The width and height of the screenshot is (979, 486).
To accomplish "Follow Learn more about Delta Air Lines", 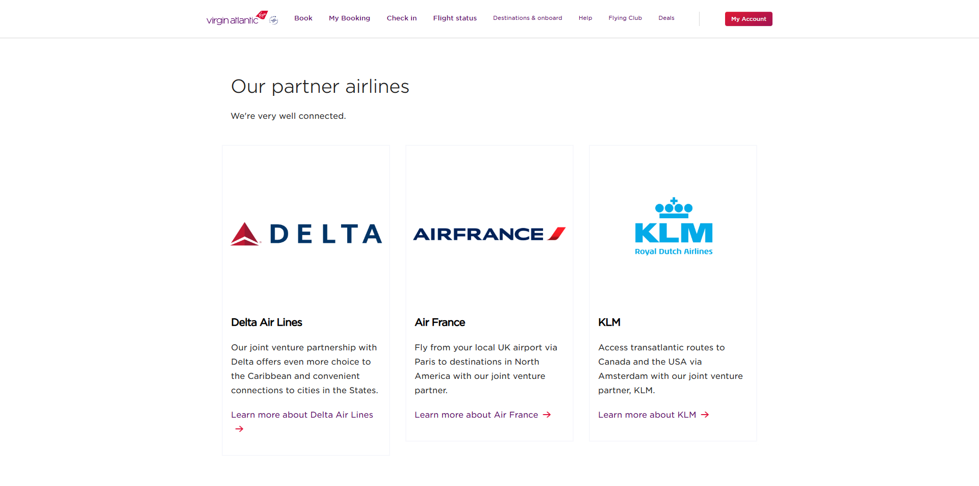I will (302, 415).
